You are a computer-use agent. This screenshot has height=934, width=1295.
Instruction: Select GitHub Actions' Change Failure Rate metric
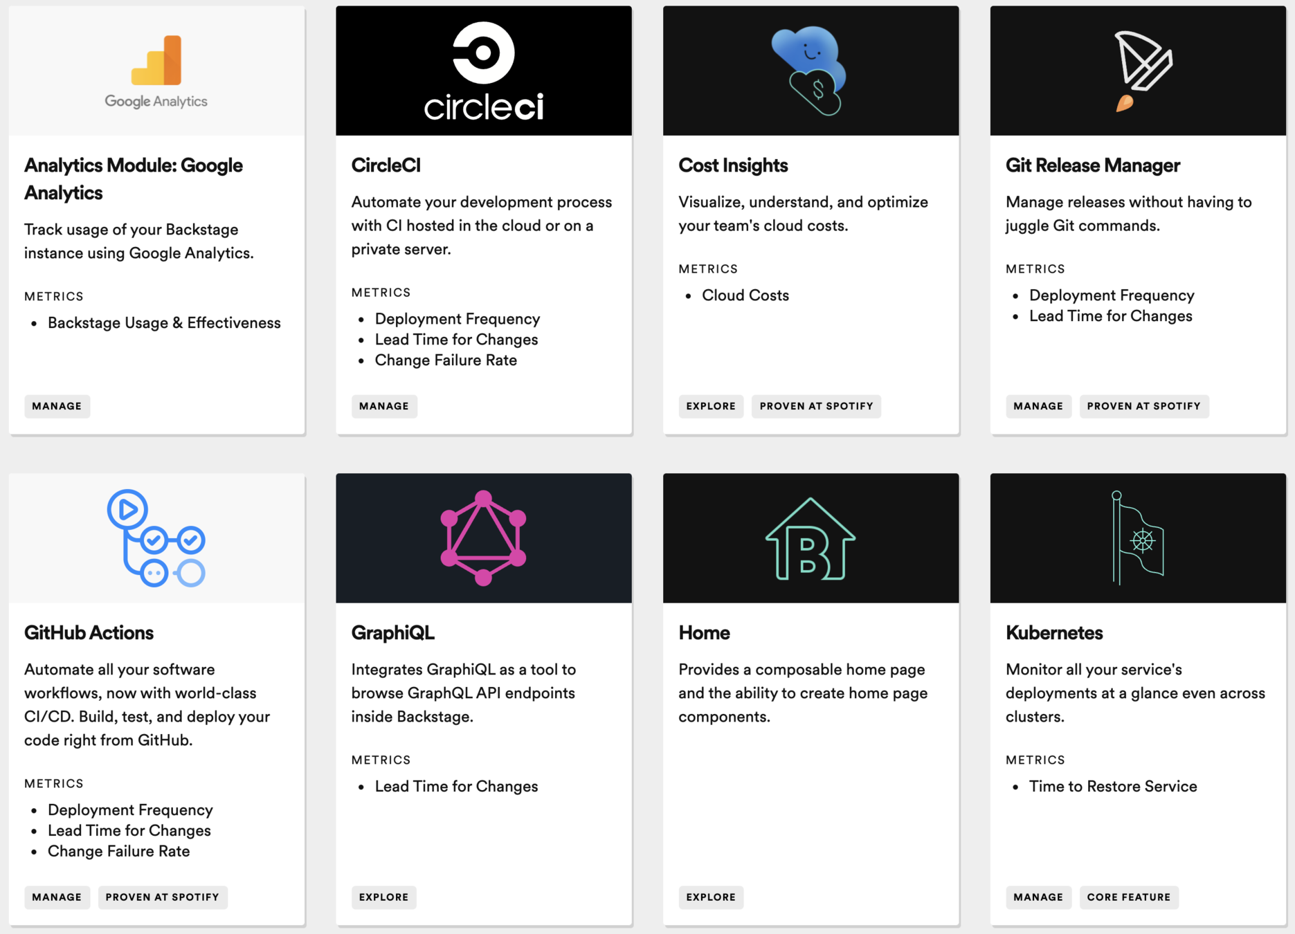[118, 852]
